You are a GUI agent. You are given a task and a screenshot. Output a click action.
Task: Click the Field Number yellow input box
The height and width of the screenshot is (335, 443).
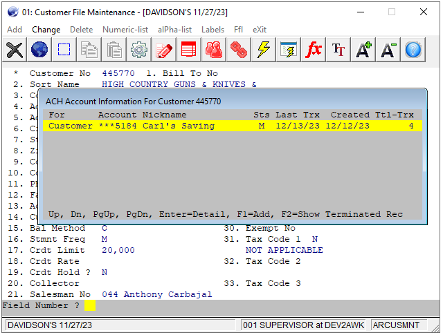[x=90, y=305]
